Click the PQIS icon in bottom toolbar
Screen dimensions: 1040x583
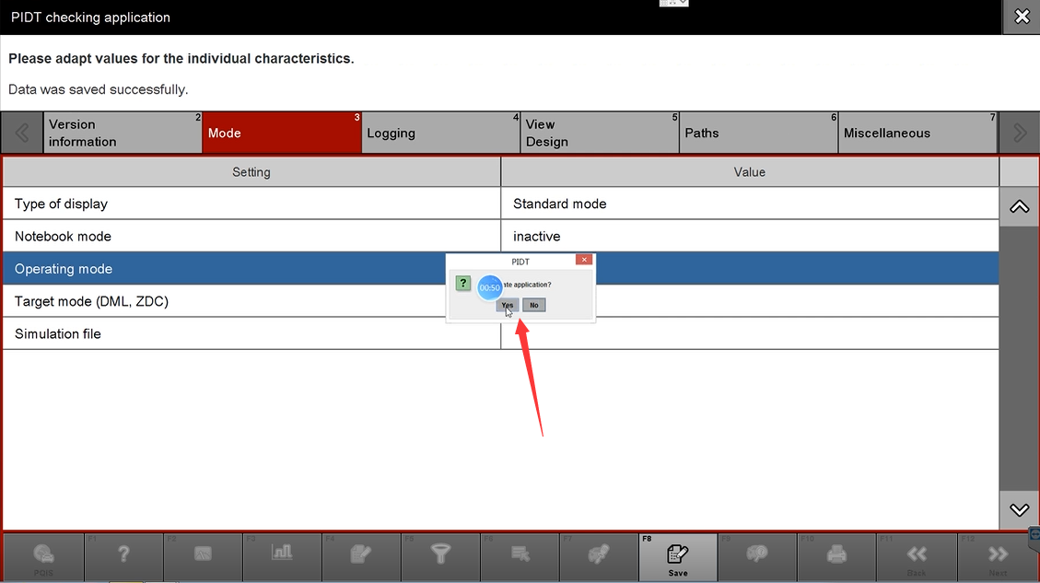(43, 555)
